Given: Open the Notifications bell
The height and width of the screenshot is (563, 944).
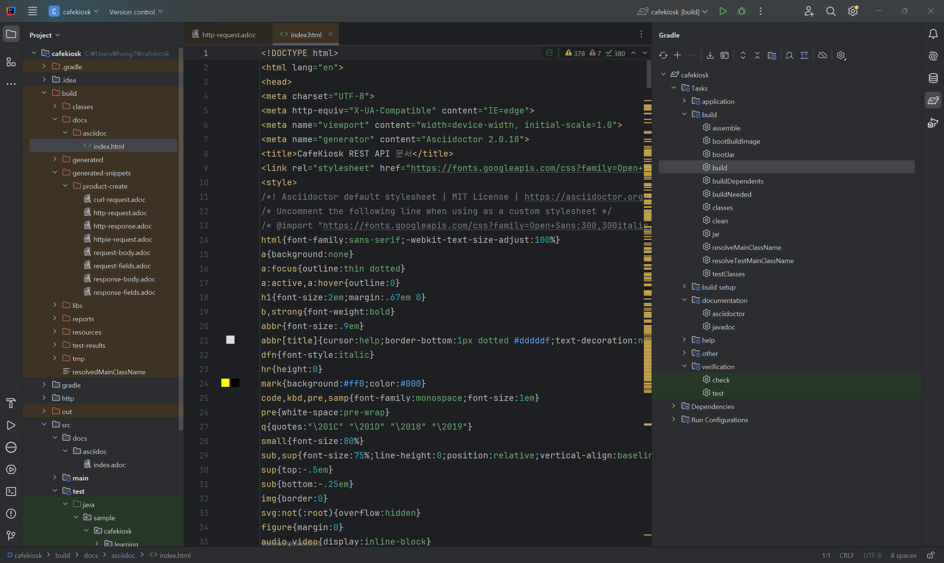Looking at the screenshot, I should [933, 34].
